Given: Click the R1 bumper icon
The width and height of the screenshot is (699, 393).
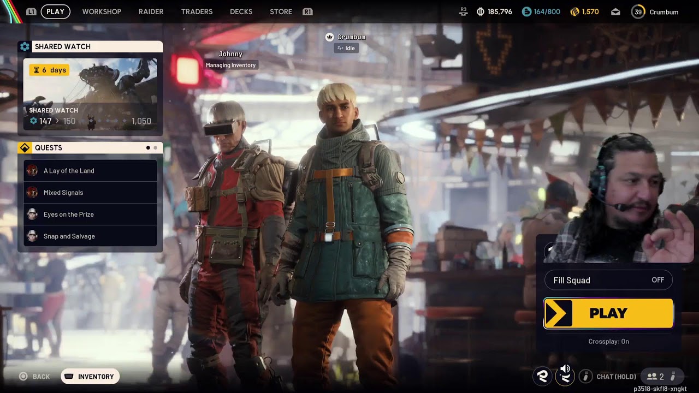Looking at the screenshot, I should [x=307, y=11].
